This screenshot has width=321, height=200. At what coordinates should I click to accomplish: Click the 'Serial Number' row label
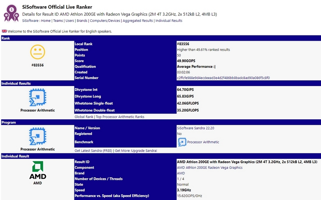[x=86, y=78]
